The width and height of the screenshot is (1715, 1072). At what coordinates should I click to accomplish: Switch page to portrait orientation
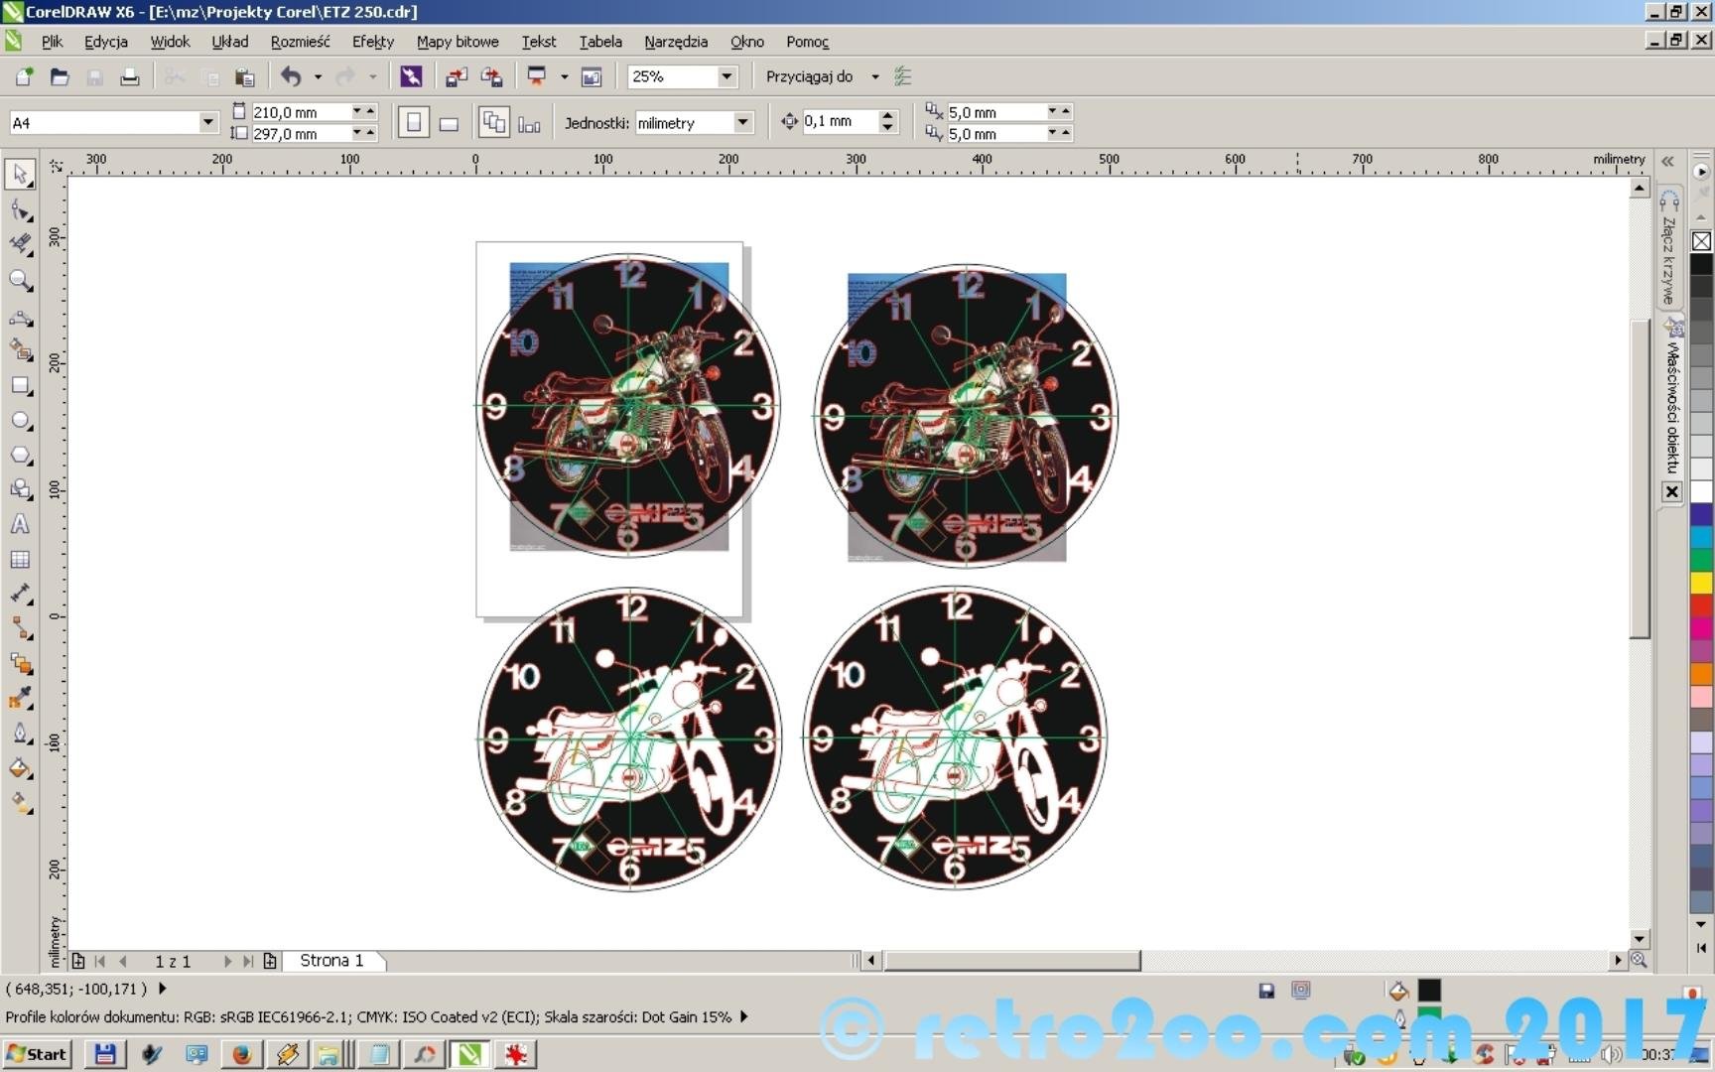[414, 123]
